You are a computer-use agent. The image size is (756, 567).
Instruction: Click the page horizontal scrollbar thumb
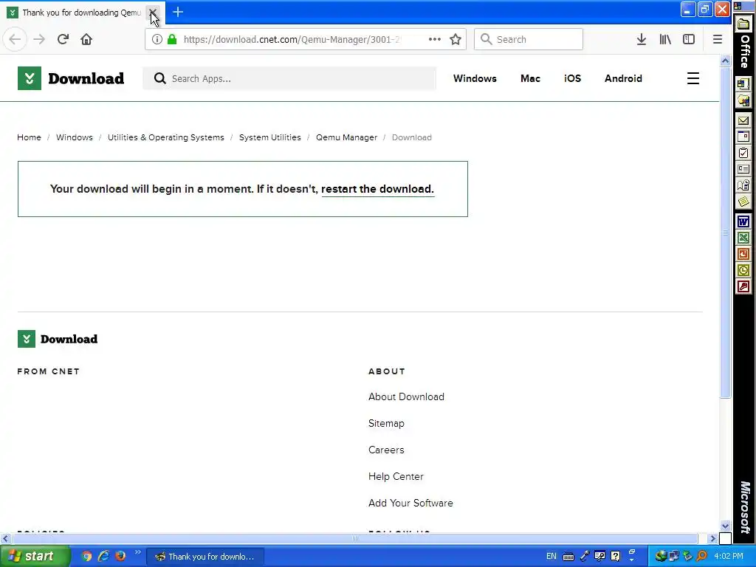tap(355, 538)
